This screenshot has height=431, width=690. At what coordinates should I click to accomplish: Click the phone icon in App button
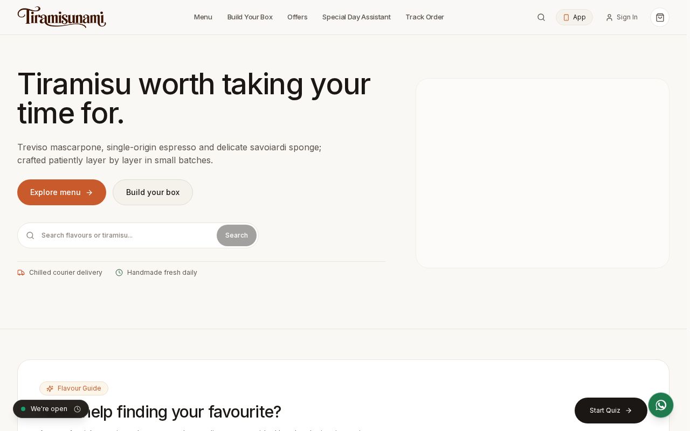(x=566, y=17)
